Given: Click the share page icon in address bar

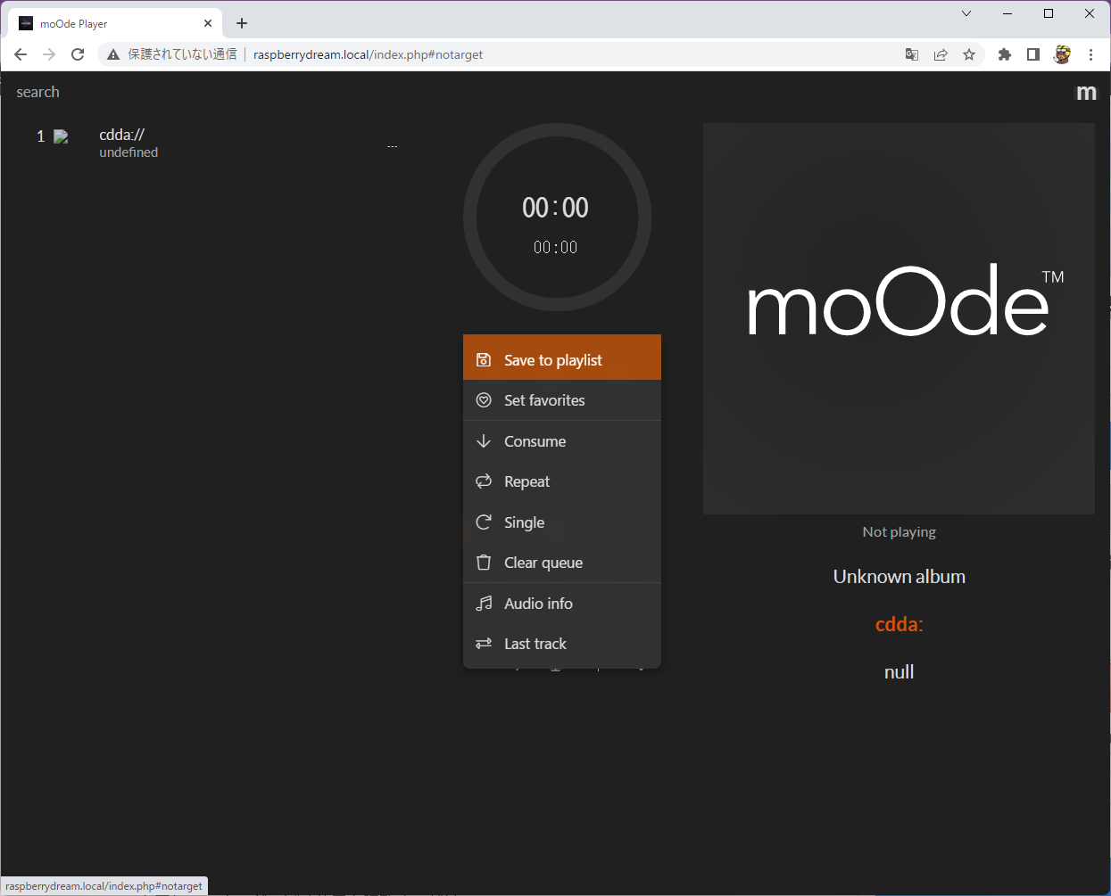Looking at the screenshot, I should click(x=941, y=54).
